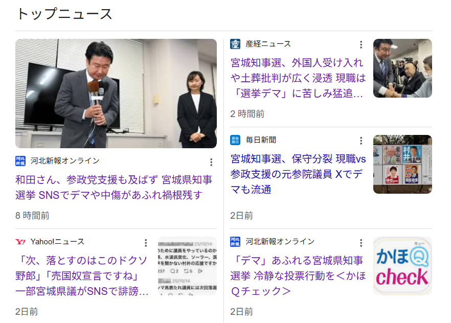Open headline 宮城知事選、外国人受け入れや土葬批判
The width and height of the screenshot is (451, 323).
coord(298,78)
